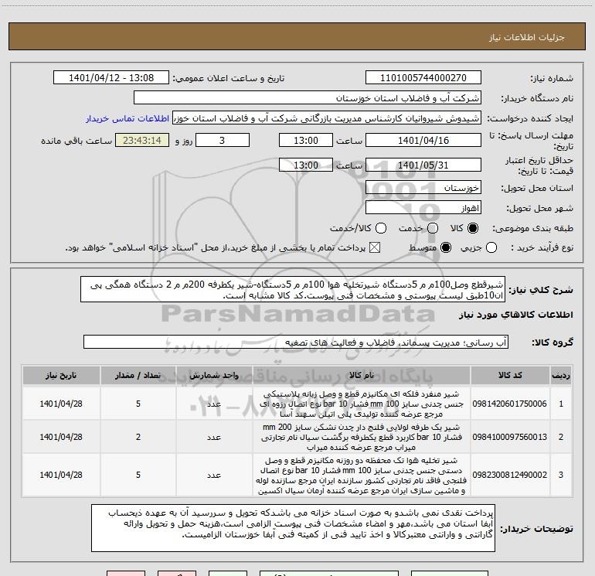
Task: Choose متوسط purchase process radio button
Action: (x=446, y=248)
